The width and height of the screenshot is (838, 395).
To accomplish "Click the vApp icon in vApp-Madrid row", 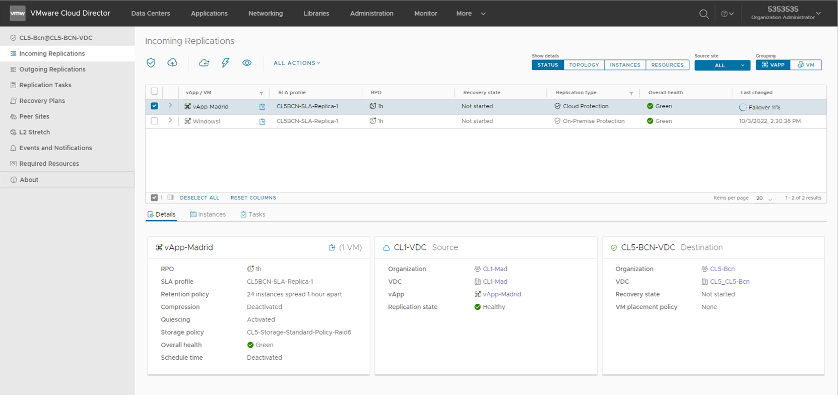I will (187, 106).
